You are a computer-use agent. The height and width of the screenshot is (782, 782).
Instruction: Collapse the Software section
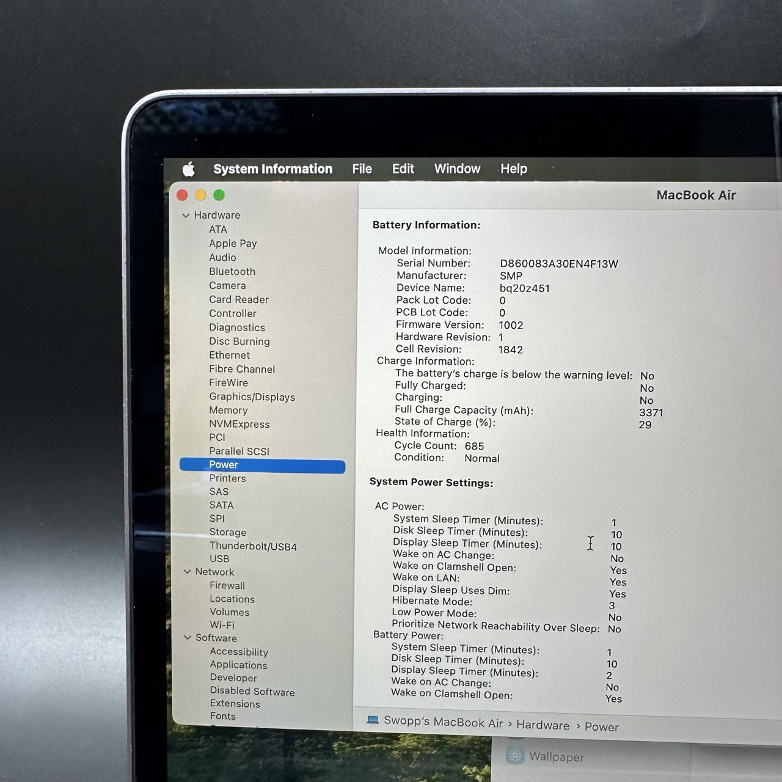click(x=188, y=638)
